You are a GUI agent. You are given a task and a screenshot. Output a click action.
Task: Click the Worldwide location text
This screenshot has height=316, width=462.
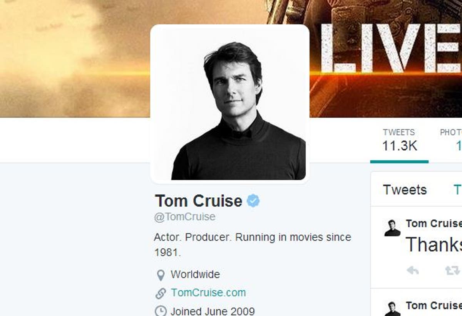pos(195,274)
